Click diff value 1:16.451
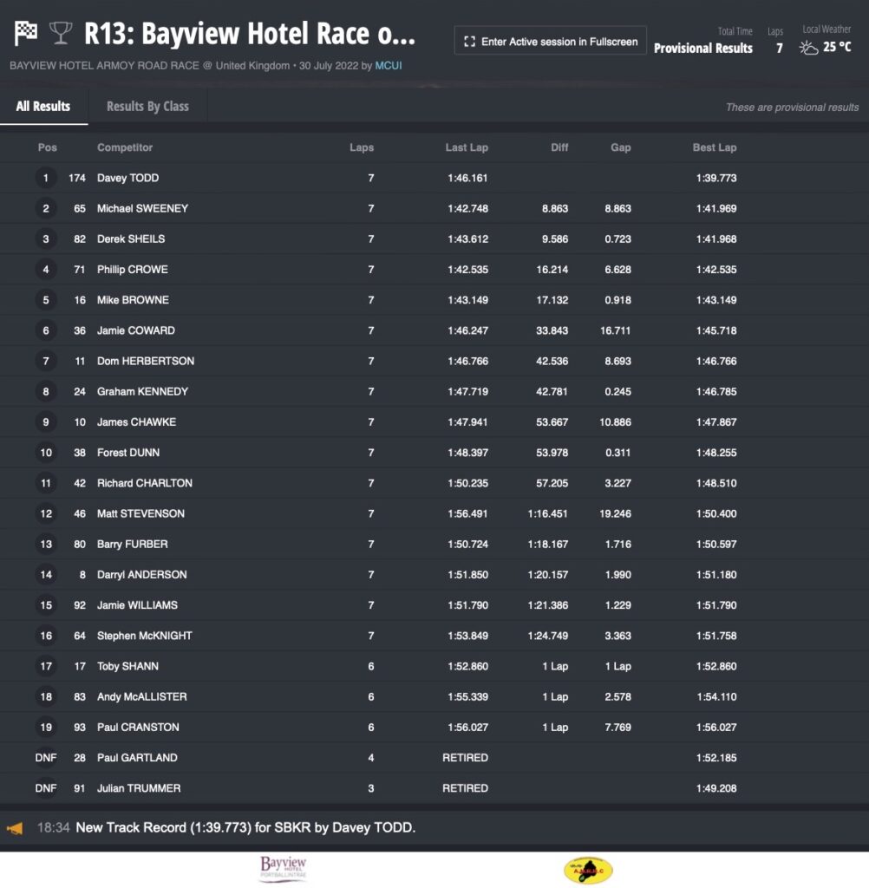 [548, 514]
